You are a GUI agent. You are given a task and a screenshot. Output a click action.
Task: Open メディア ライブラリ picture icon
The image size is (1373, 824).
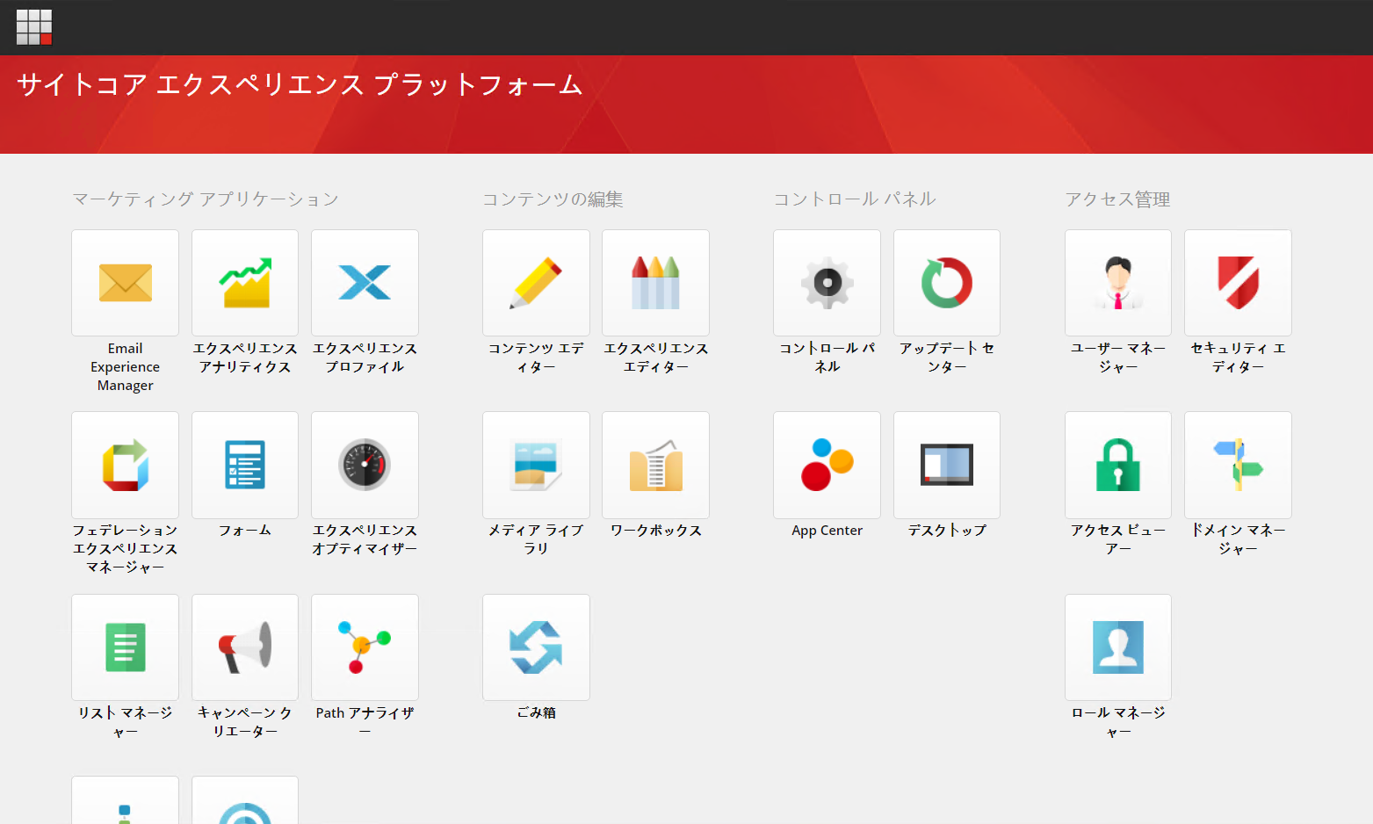click(536, 465)
